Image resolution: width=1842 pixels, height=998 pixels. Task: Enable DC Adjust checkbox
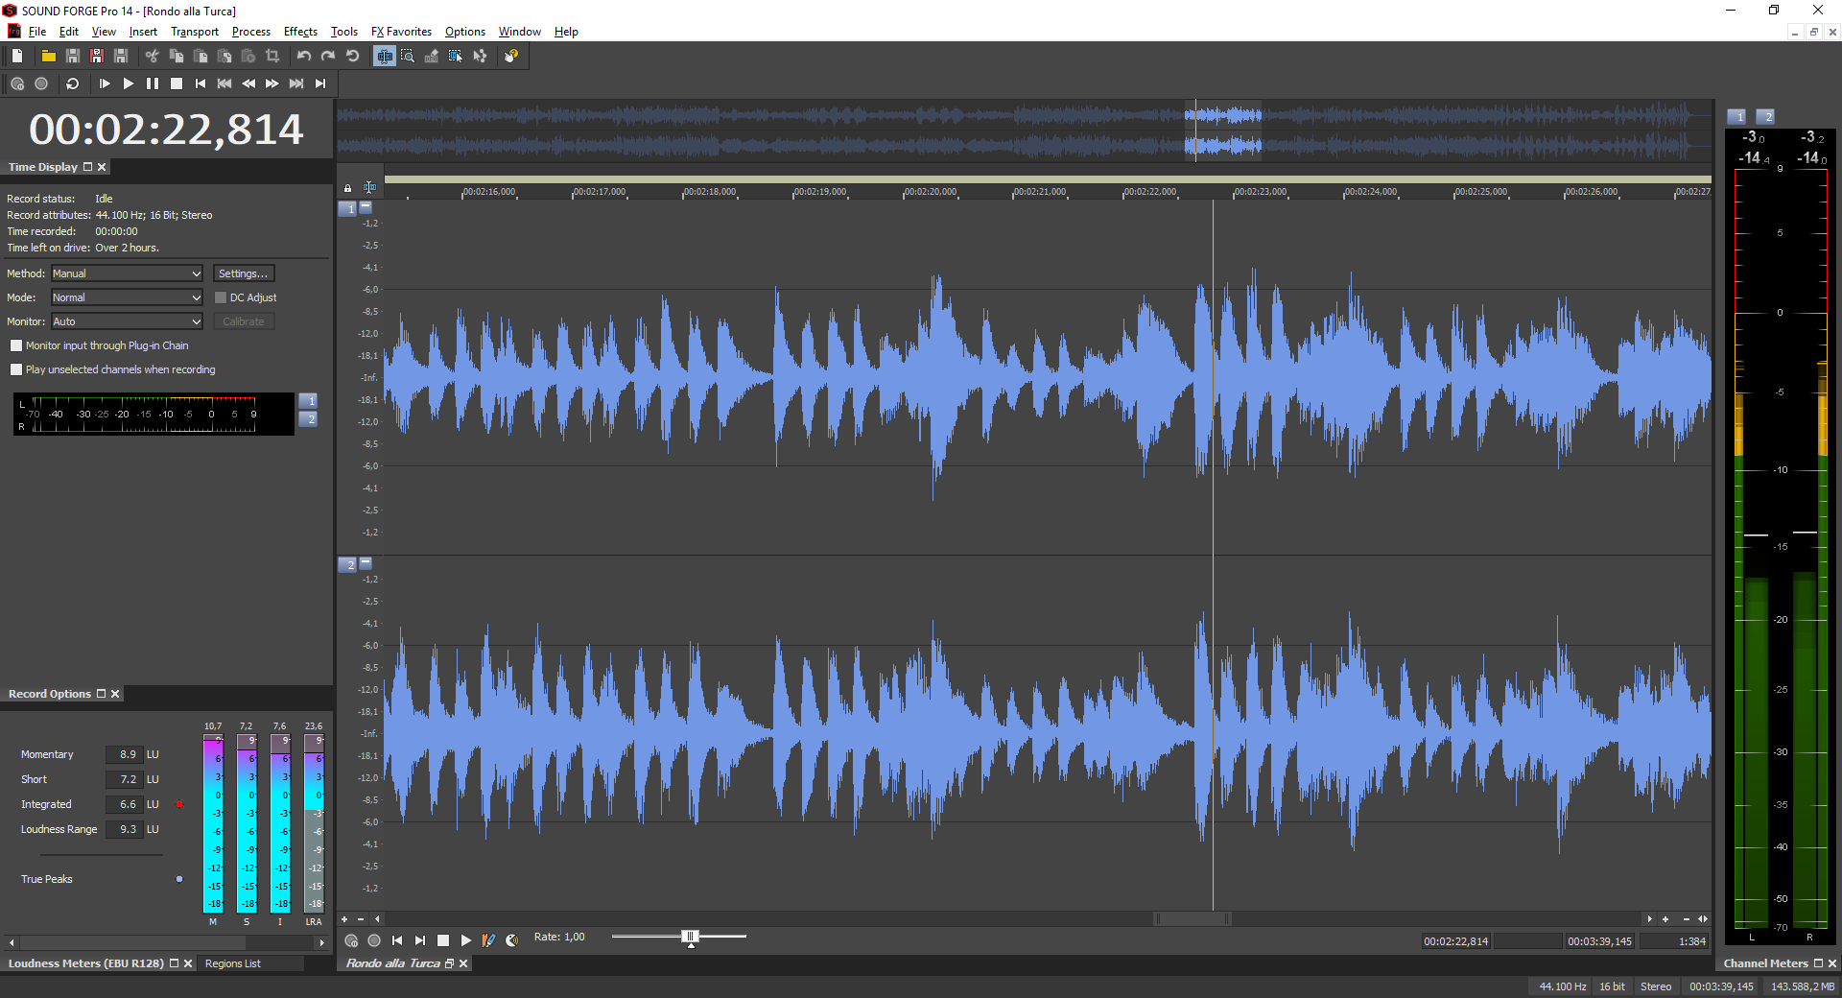pos(221,297)
